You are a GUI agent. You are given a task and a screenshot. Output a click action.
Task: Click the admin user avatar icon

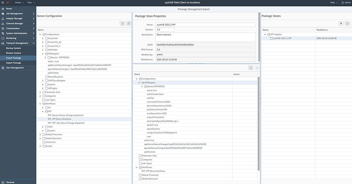pyautogui.click(x=343, y=3)
